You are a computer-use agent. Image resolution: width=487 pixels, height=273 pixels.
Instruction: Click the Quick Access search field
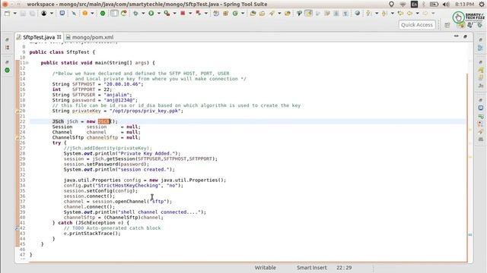(x=417, y=25)
